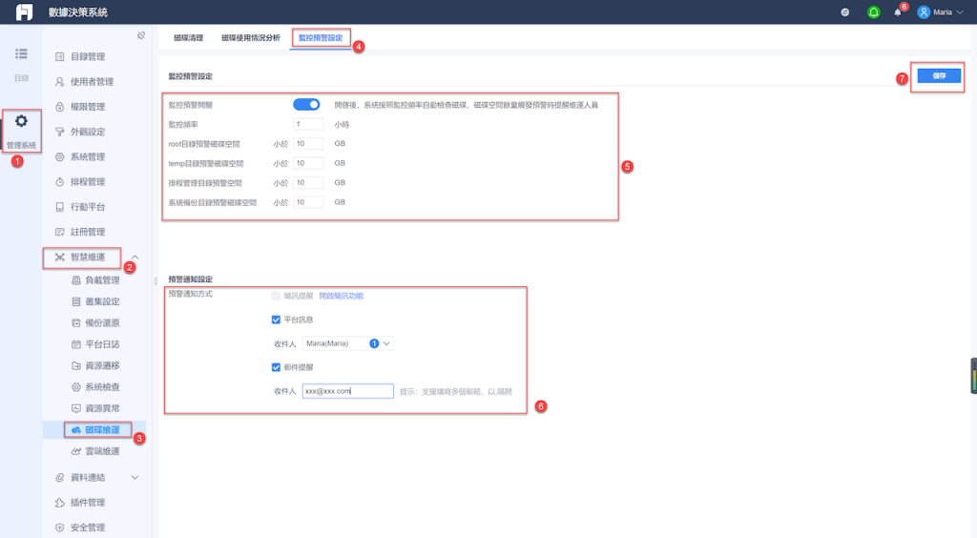Click the 插件管理 puzzle icon
977x538 pixels.
60,503
